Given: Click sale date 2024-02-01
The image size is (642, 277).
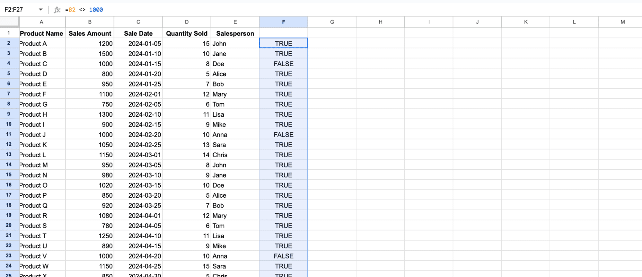Looking at the screenshot, I should tap(138, 94).
